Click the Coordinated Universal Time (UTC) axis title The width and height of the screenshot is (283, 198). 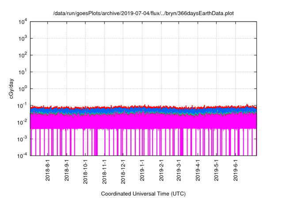coord(143,194)
